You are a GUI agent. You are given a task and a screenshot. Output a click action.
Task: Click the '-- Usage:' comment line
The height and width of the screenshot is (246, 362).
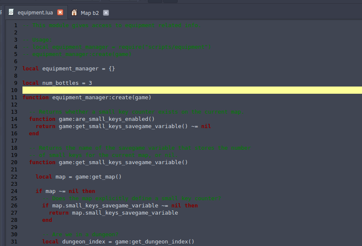(x=37, y=40)
